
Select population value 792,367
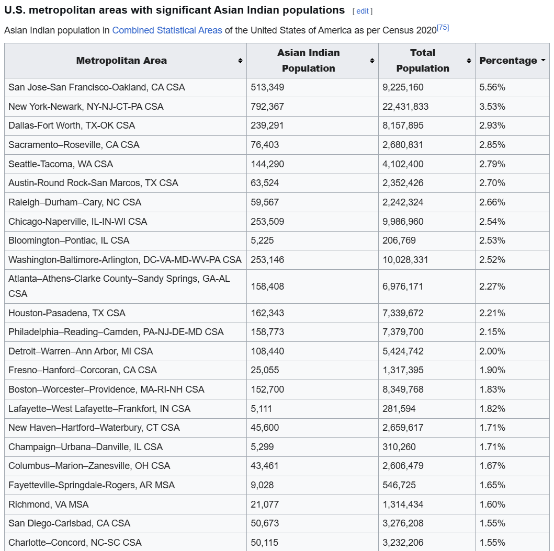267,107
